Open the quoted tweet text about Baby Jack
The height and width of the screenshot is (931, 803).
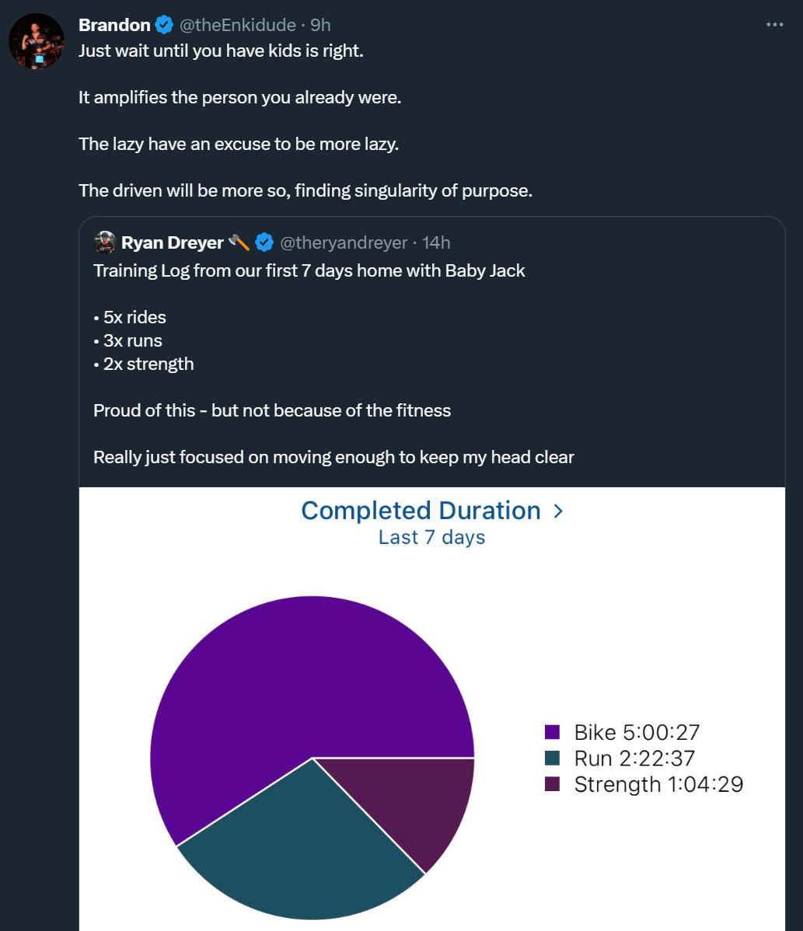(309, 270)
